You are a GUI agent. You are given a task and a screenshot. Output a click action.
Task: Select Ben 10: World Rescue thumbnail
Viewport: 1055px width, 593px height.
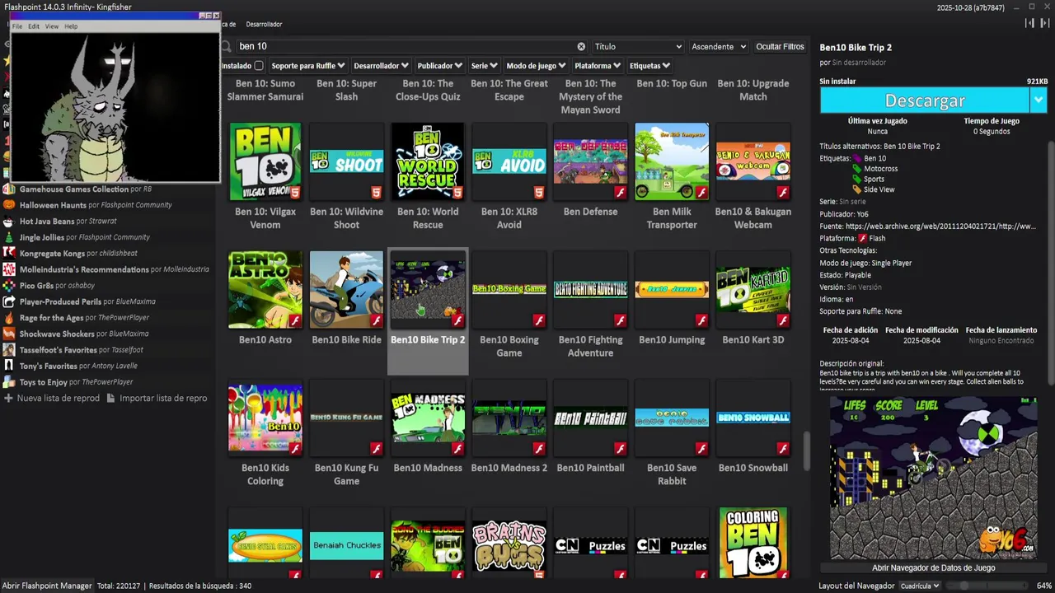[x=428, y=161]
